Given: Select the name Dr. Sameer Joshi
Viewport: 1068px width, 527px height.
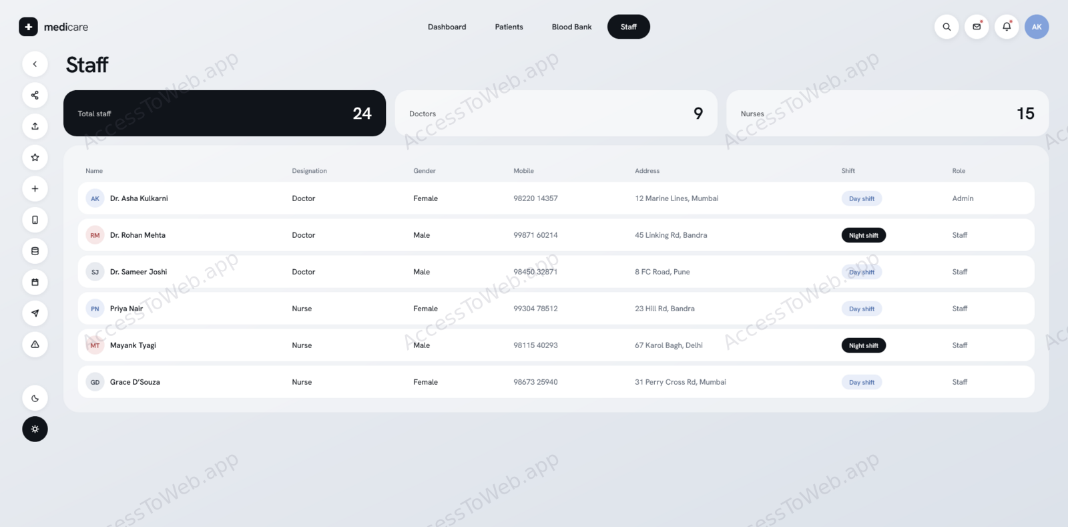Looking at the screenshot, I should 139,272.
